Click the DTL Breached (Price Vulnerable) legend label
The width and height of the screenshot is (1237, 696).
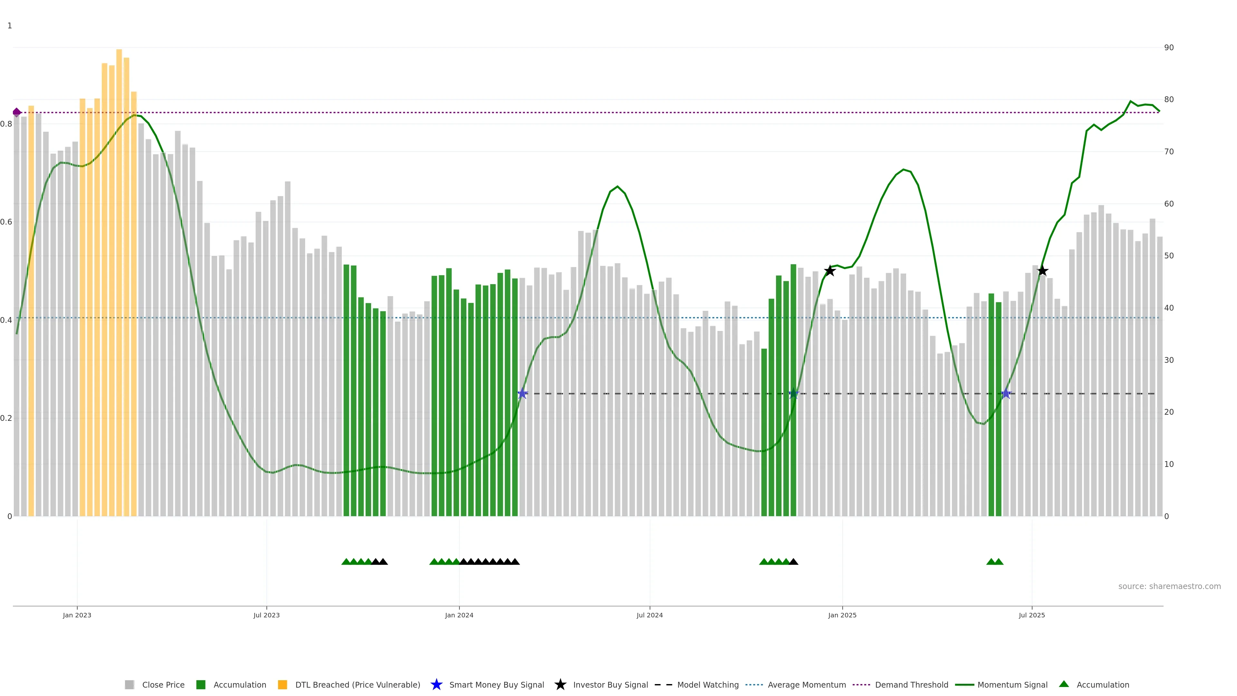[x=357, y=684]
